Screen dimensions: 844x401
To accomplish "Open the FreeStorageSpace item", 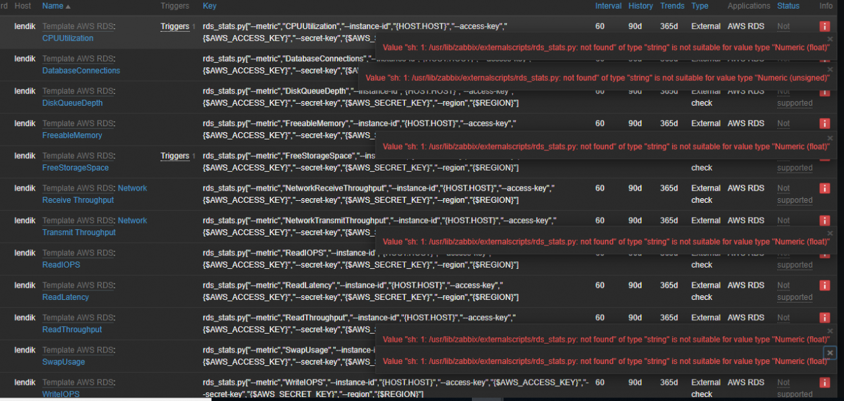I will pyautogui.click(x=76, y=168).
